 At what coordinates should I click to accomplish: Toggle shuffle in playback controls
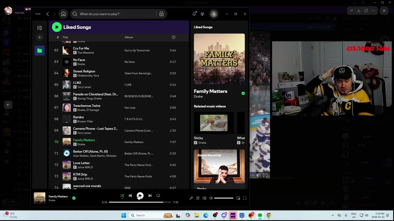tap(122, 196)
